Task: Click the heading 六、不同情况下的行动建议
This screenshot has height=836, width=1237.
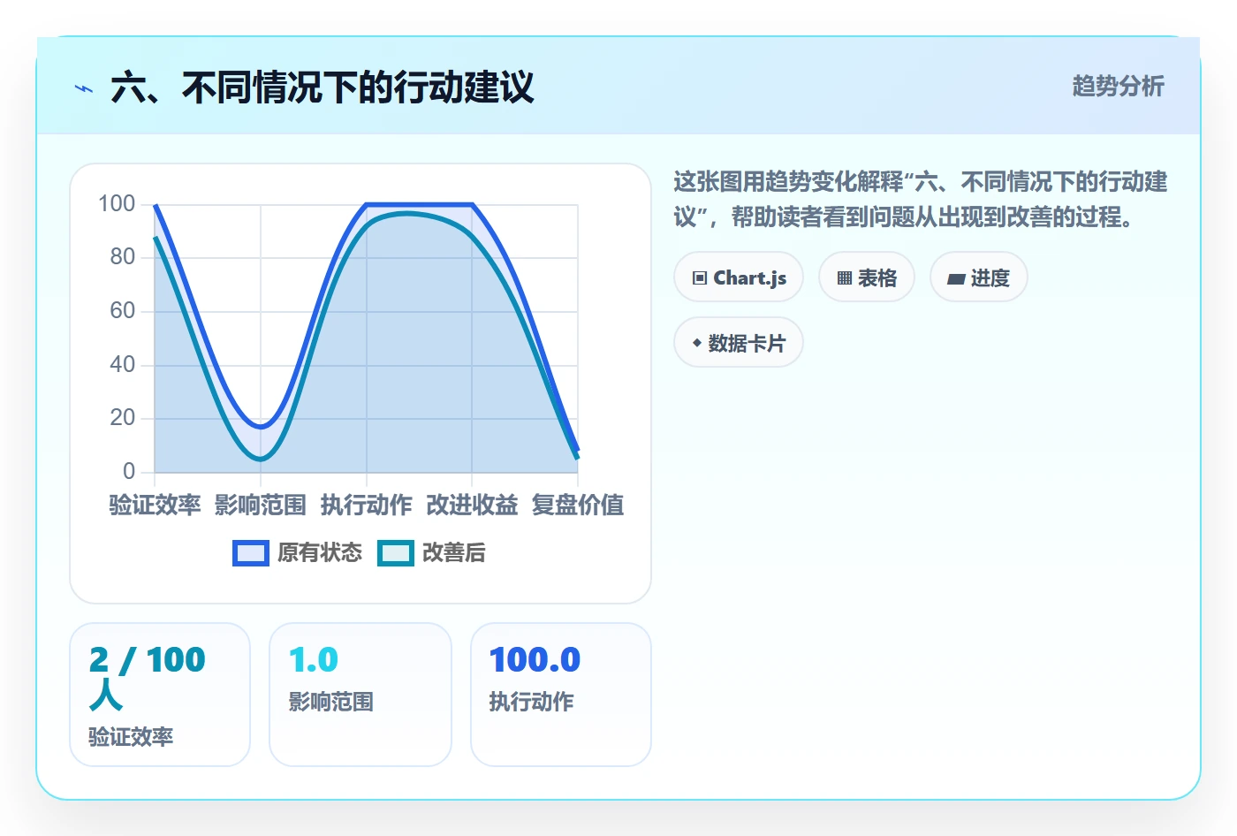Action: [323, 88]
